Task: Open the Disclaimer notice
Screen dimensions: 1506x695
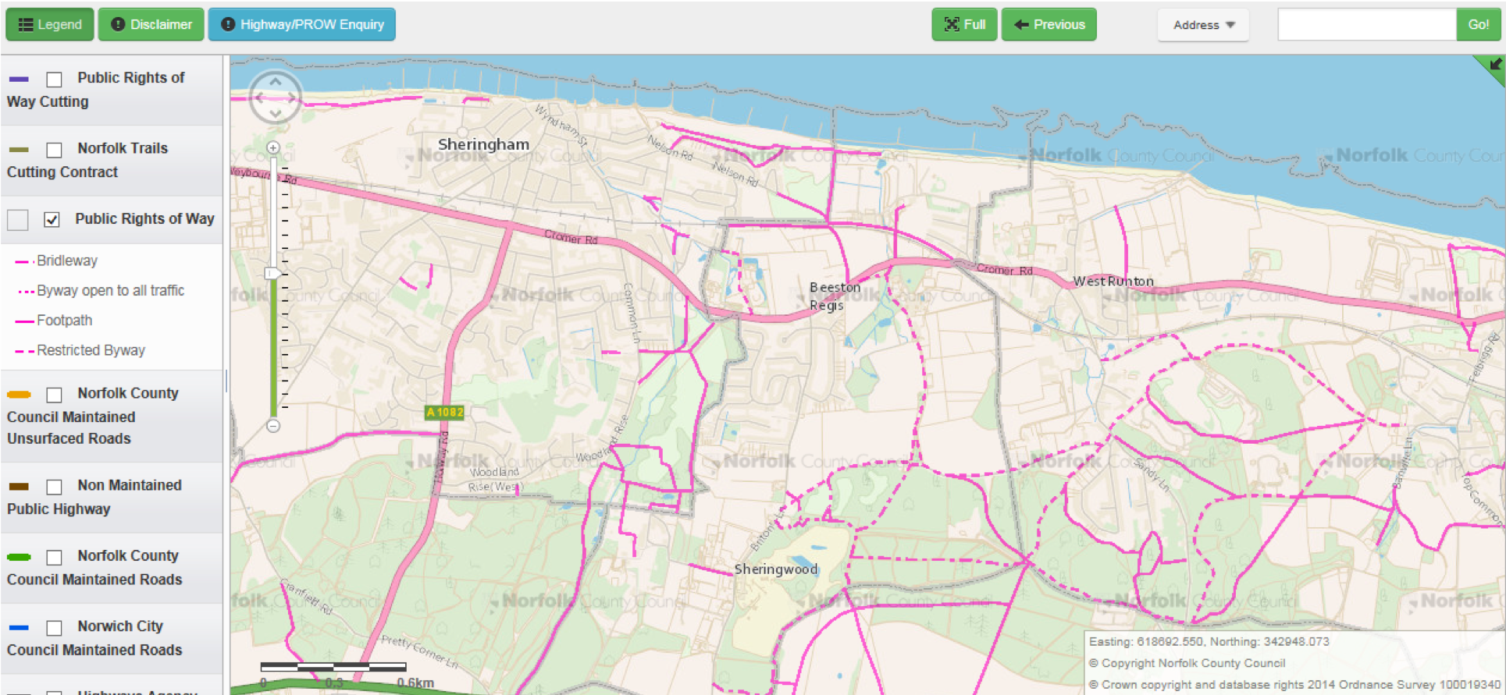Action: click(151, 24)
